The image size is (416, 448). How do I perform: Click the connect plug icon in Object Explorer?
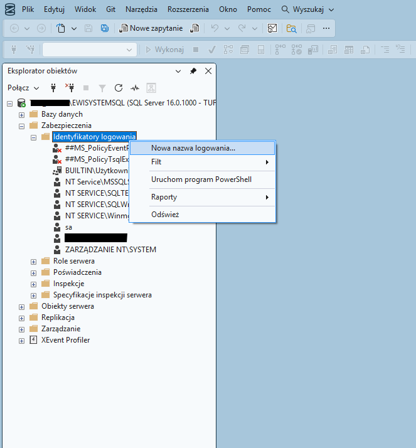(x=53, y=88)
